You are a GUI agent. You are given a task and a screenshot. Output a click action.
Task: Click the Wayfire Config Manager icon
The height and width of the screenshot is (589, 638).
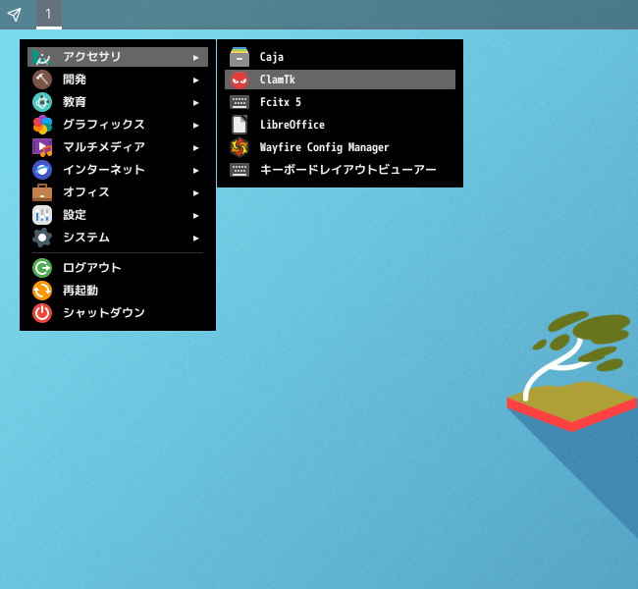coord(239,147)
